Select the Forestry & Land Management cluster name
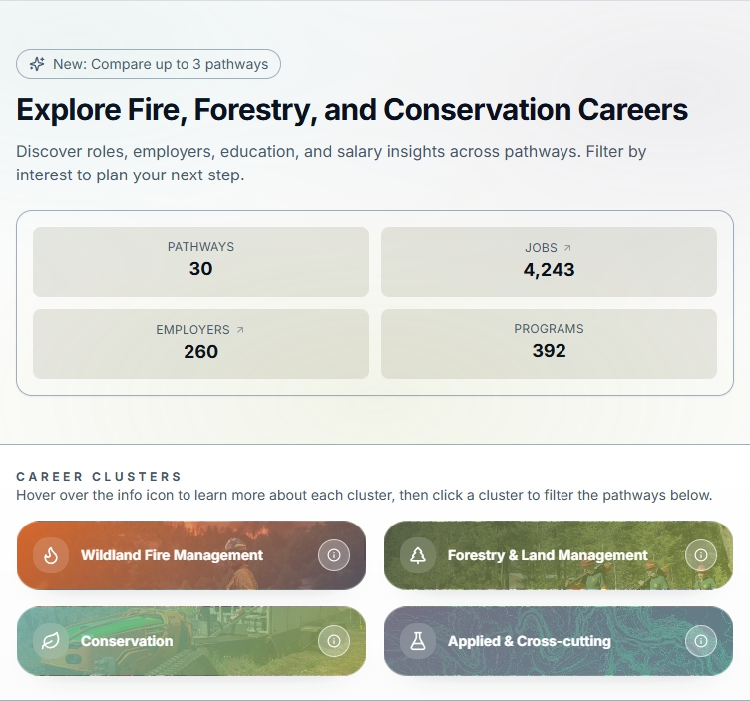 click(548, 555)
